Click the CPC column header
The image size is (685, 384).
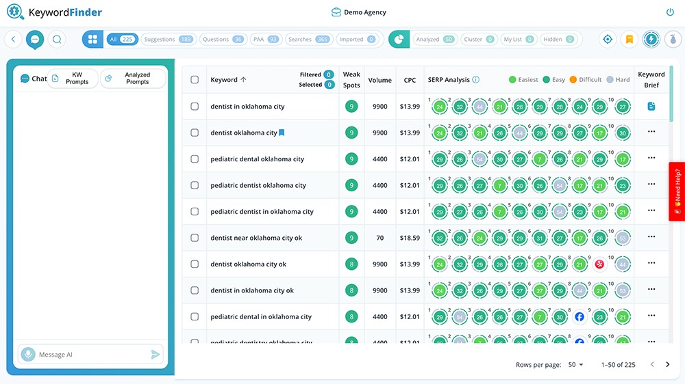[x=410, y=80]
